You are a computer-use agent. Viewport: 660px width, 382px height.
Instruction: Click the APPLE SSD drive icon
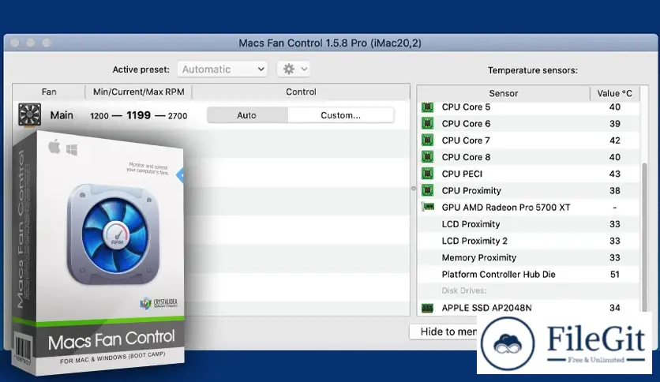pos(427,309)
